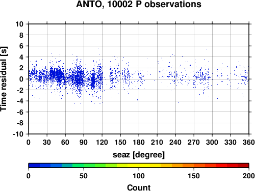Viewport: 255px width, 191px height.
Task: Click the y-axis tick label 10
Action: [19, 24]
